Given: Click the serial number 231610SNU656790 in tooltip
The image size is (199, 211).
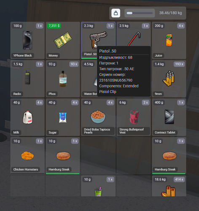Looking at the screenshot, I should click(116, 80).
